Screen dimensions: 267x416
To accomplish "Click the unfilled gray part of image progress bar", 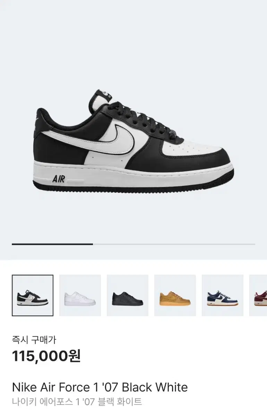I will click(x=174, y=244).
